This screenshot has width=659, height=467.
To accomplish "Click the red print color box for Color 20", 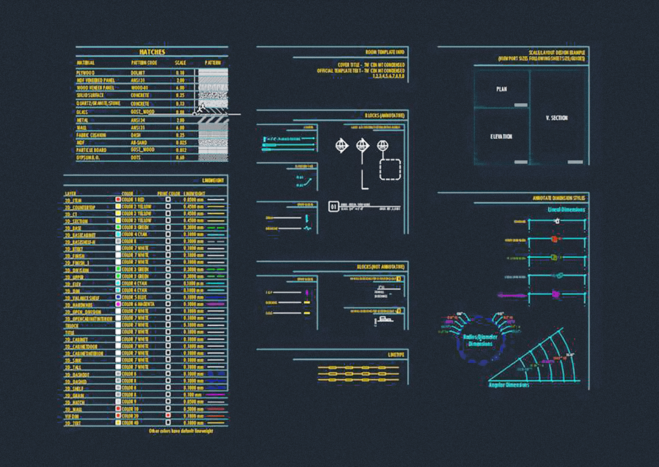I will (x=168, y=416).
